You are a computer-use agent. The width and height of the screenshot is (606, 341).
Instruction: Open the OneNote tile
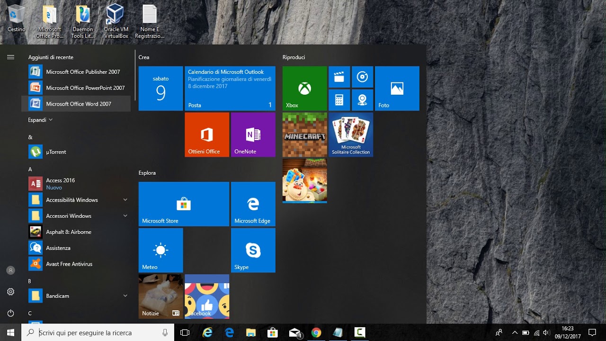click(253, 135)
